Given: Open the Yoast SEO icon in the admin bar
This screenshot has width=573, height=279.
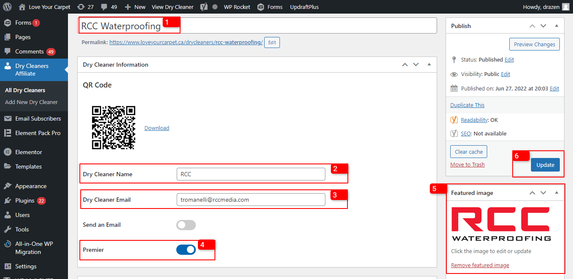Looking at the screenshot, I should [x=204, y=7].
